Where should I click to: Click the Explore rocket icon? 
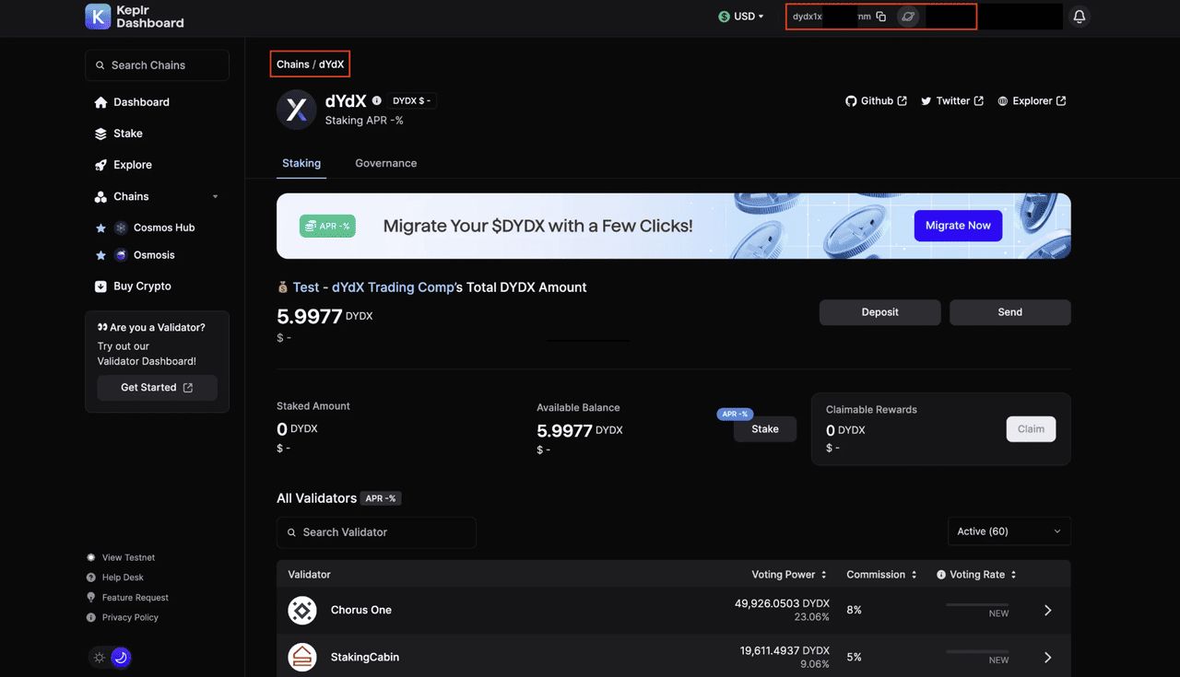coord(100,165)
